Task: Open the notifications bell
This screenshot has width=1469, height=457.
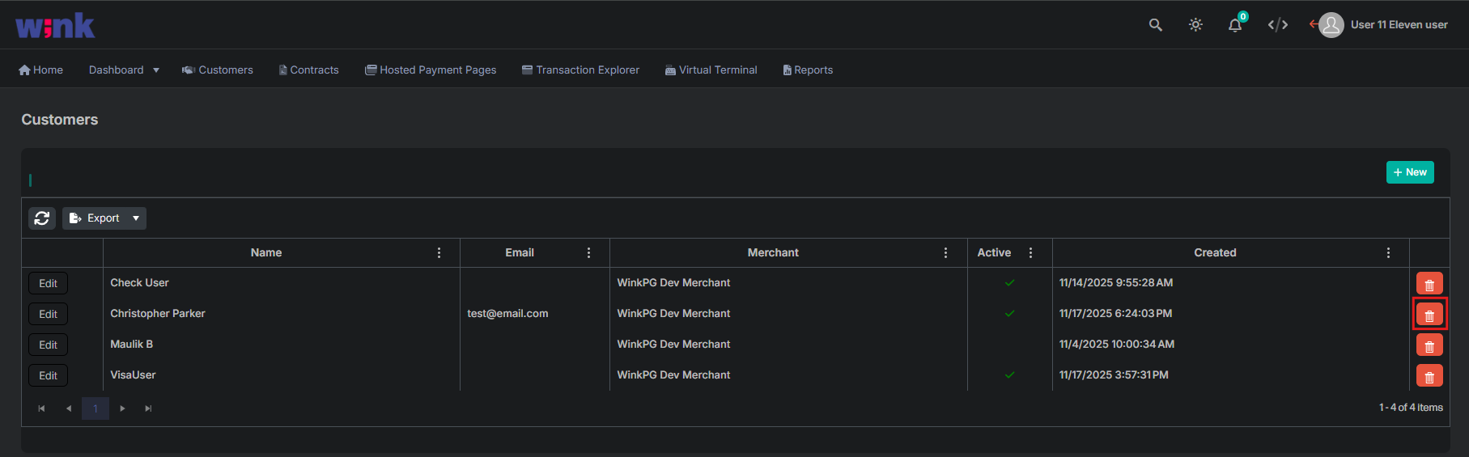Action: pyautogui.click(x=1235, y=25)
